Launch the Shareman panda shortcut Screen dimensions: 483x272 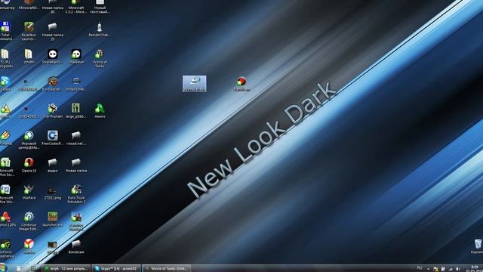coord(76,57)
